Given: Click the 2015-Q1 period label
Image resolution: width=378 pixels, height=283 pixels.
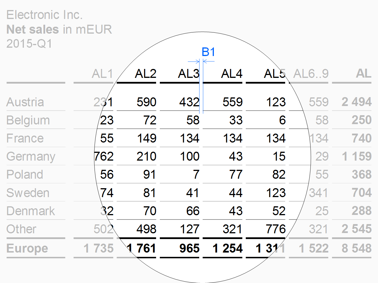Looking at the screenshot, I should [29, 44].
